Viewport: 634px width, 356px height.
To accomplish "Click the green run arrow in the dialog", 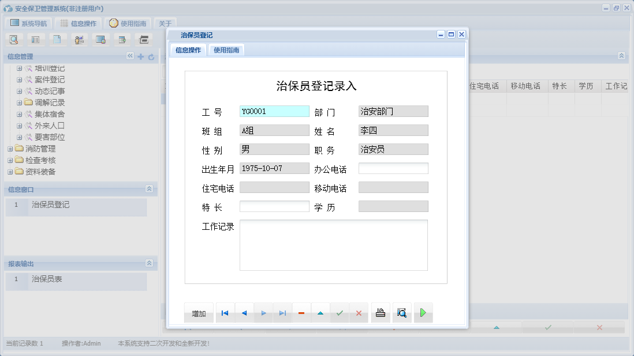I will coord(423,312).
